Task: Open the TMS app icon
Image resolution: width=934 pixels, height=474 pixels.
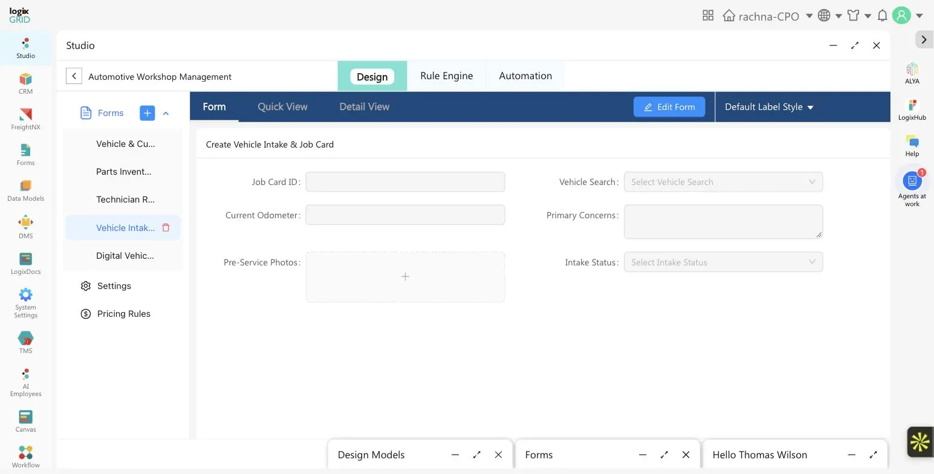Action: coord(25,343)
